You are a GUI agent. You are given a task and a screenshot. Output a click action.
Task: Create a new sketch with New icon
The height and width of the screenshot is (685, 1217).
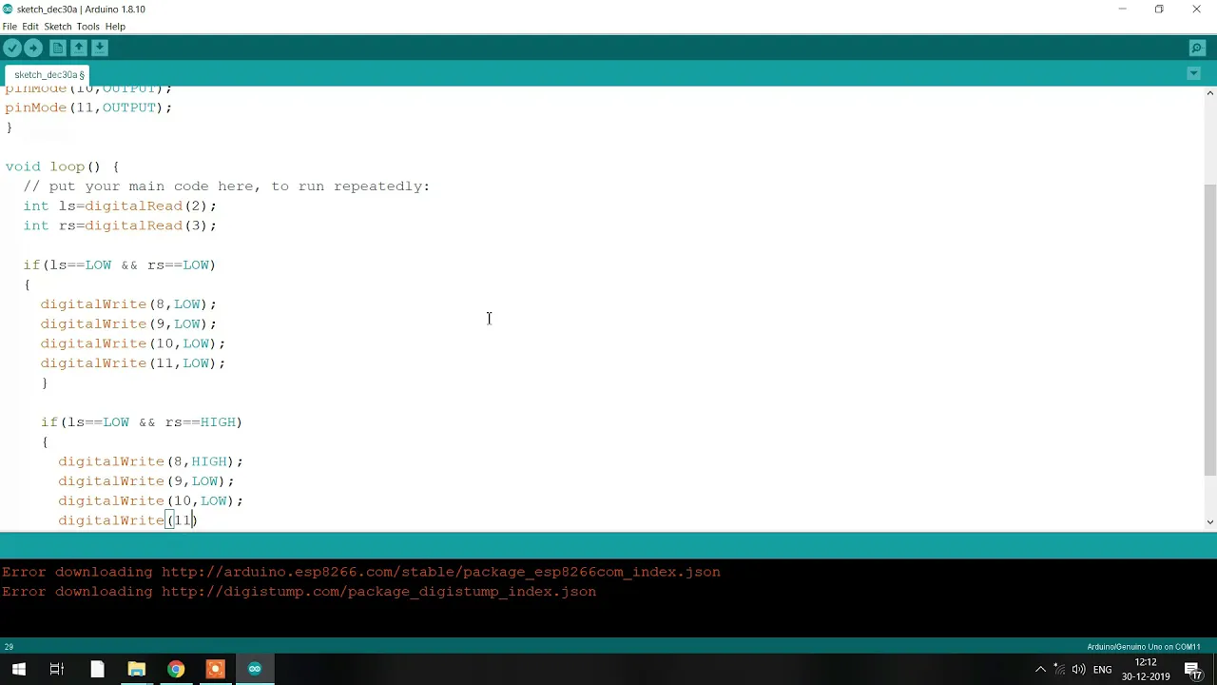click(x=58, y=48)
